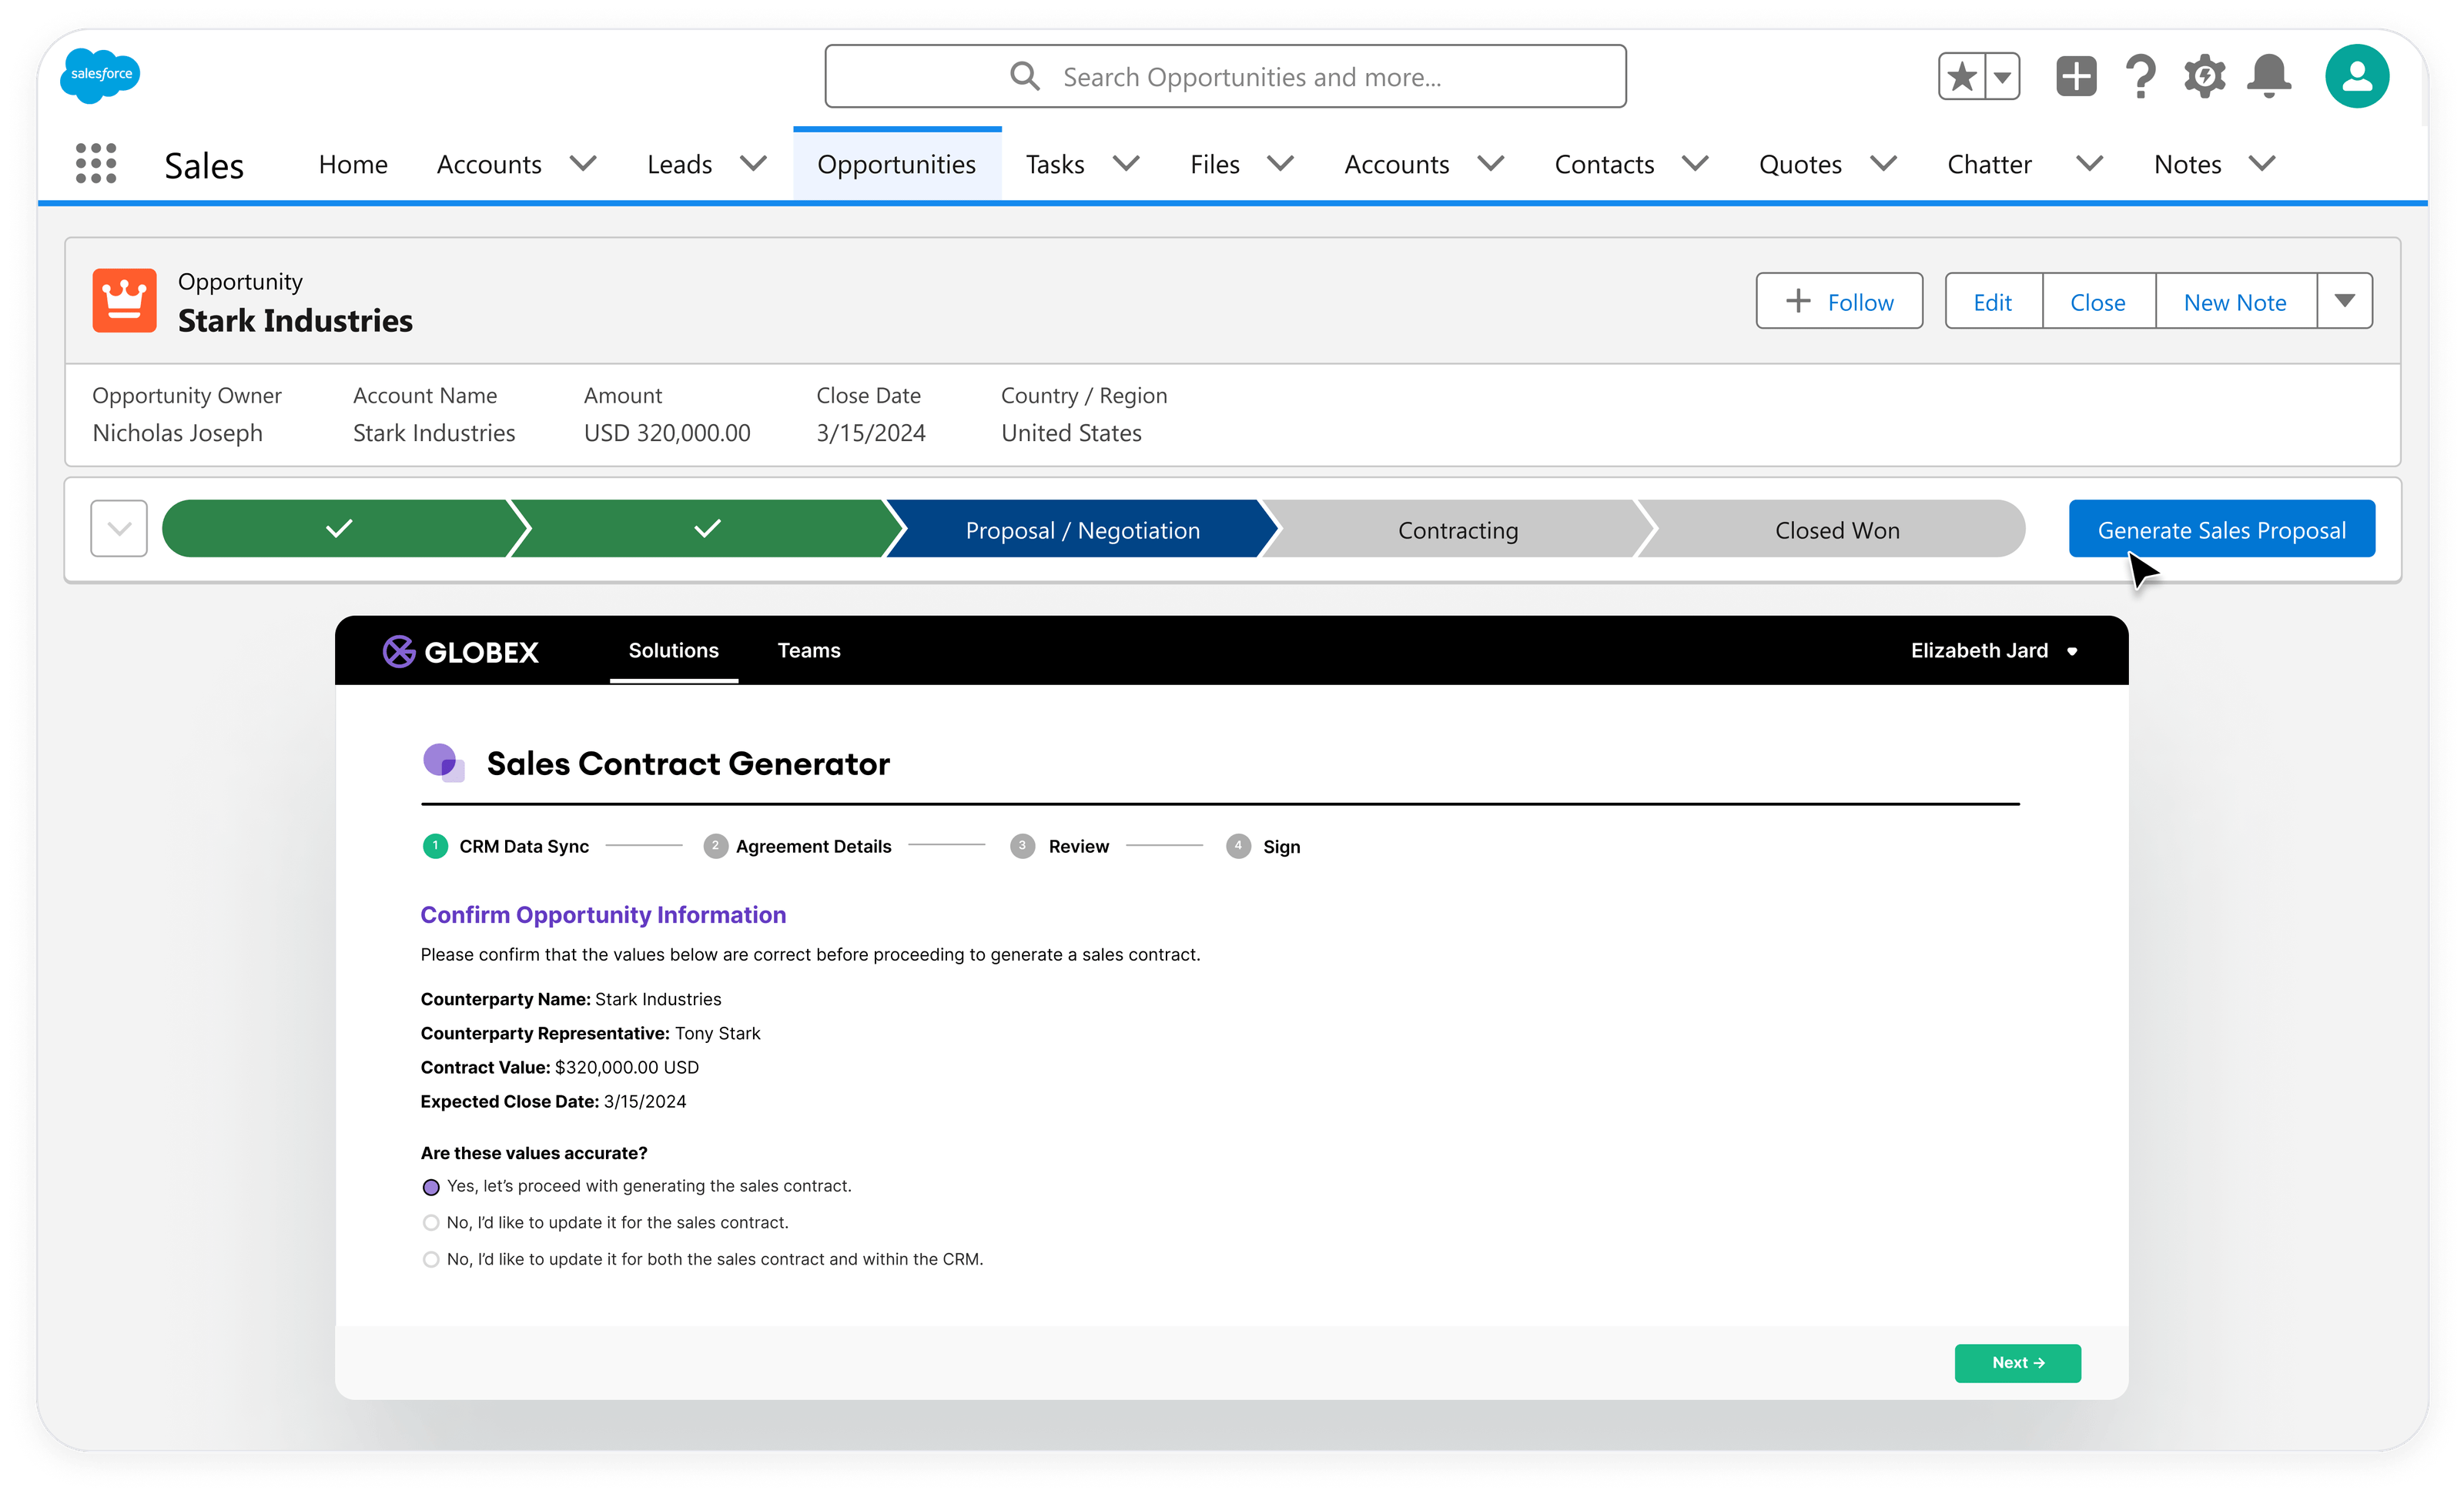The image size is (2464, 1494).
Task: Click the Follow button
Action: click(x=1839, y=301)
